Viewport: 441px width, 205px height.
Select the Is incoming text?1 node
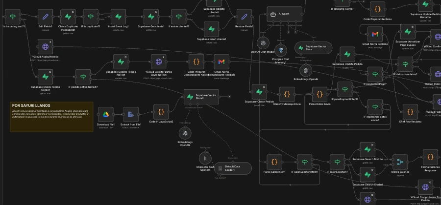(x=13, y=17)
